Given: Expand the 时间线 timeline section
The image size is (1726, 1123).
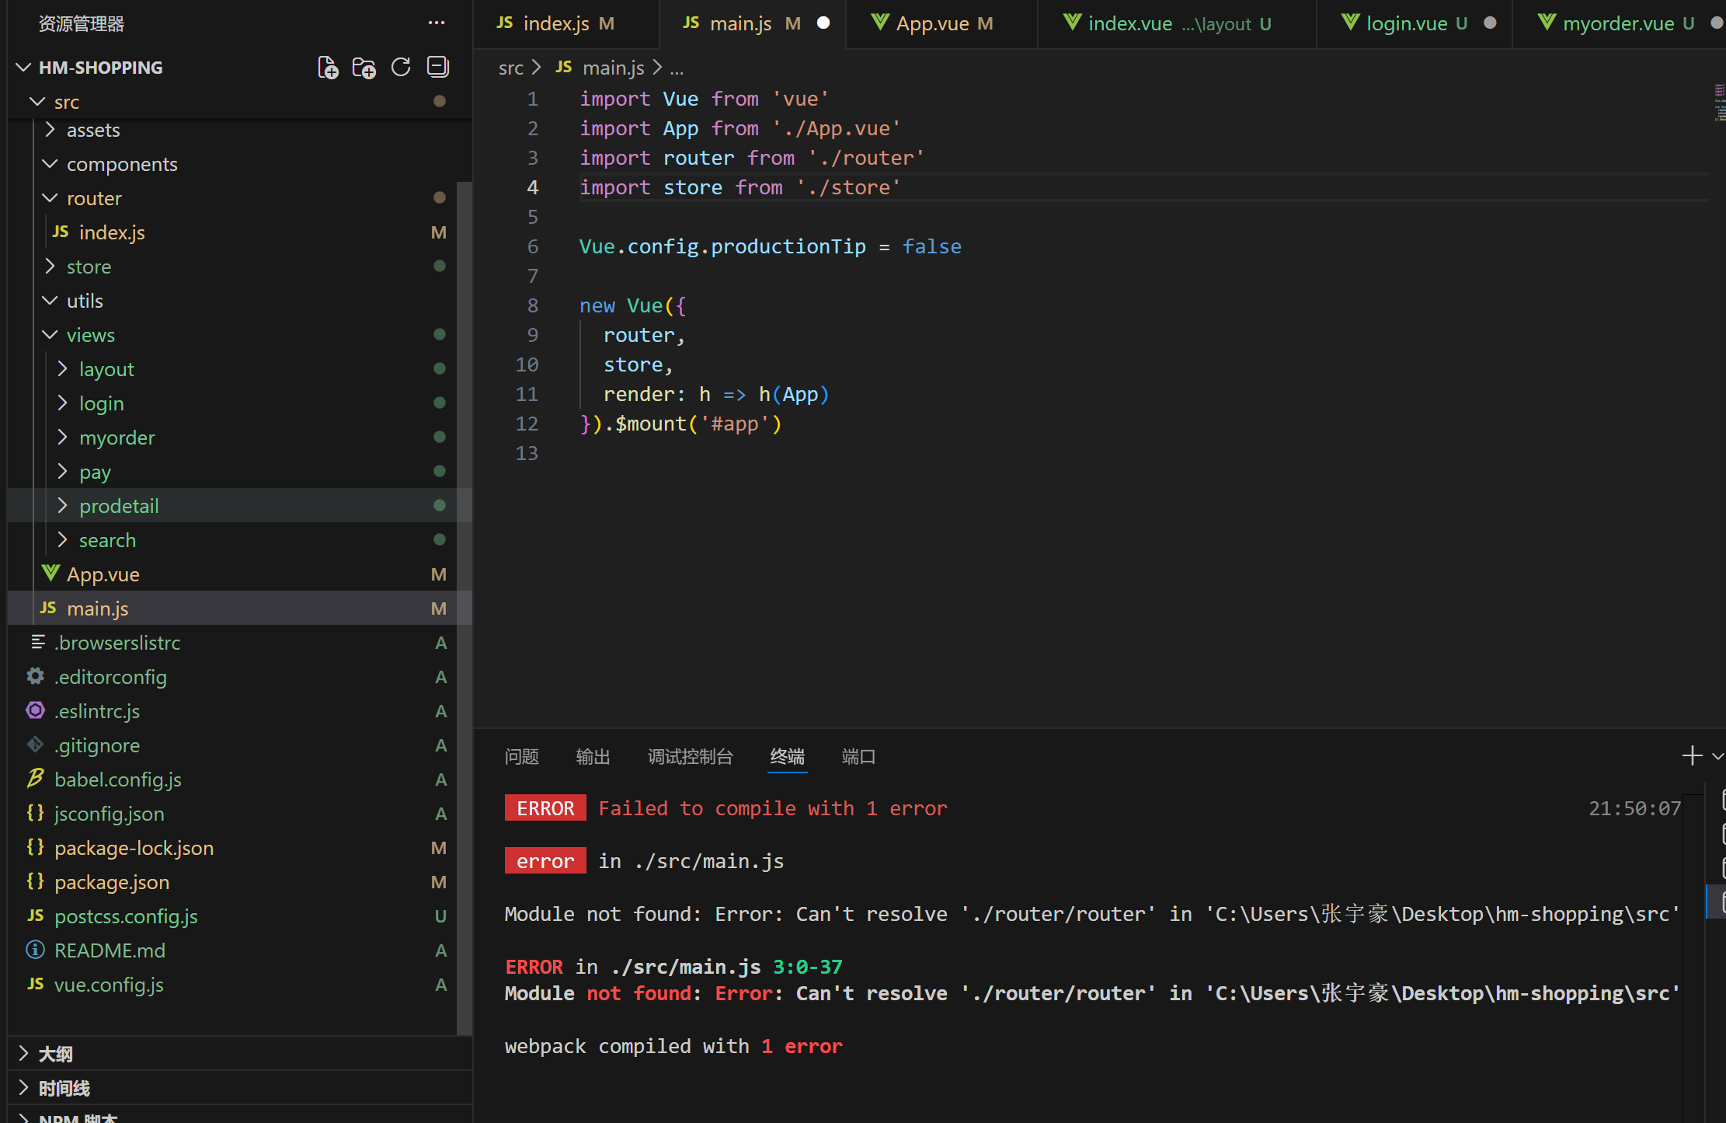Looking at the screenshot, I should (64, 1088).
